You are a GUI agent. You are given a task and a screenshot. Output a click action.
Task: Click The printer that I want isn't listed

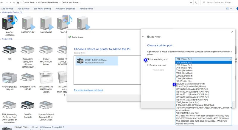click(x=88, y=90)
